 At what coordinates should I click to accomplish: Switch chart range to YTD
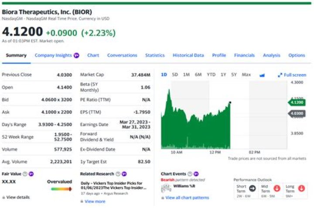211,75
